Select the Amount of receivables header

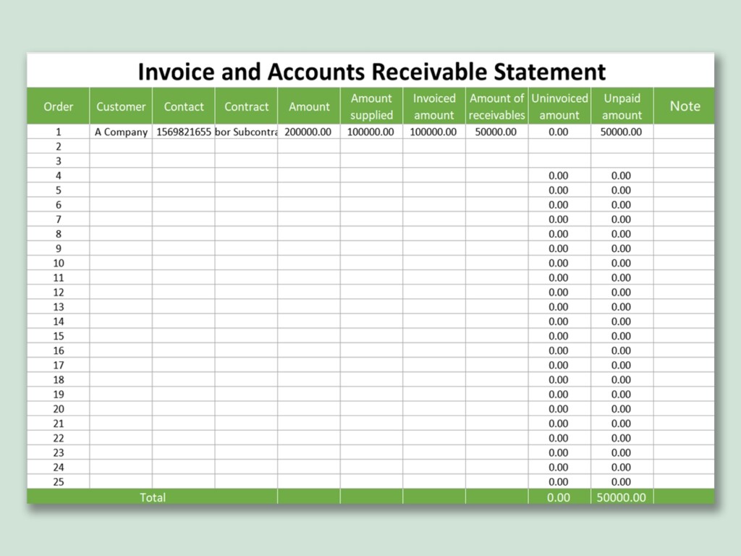496,106
